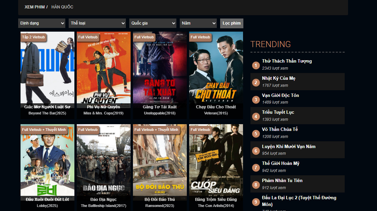Open the Định dạng dropdown
The height and width of the screenshot is (211, 377).
[x=42, y=23]
